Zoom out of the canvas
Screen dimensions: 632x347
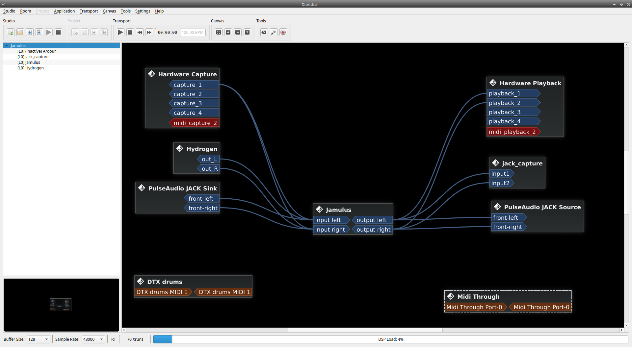click(238, 32)
